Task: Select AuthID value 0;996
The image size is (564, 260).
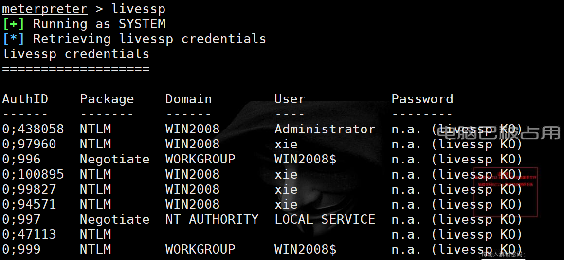Action: (x=21, y=159)
